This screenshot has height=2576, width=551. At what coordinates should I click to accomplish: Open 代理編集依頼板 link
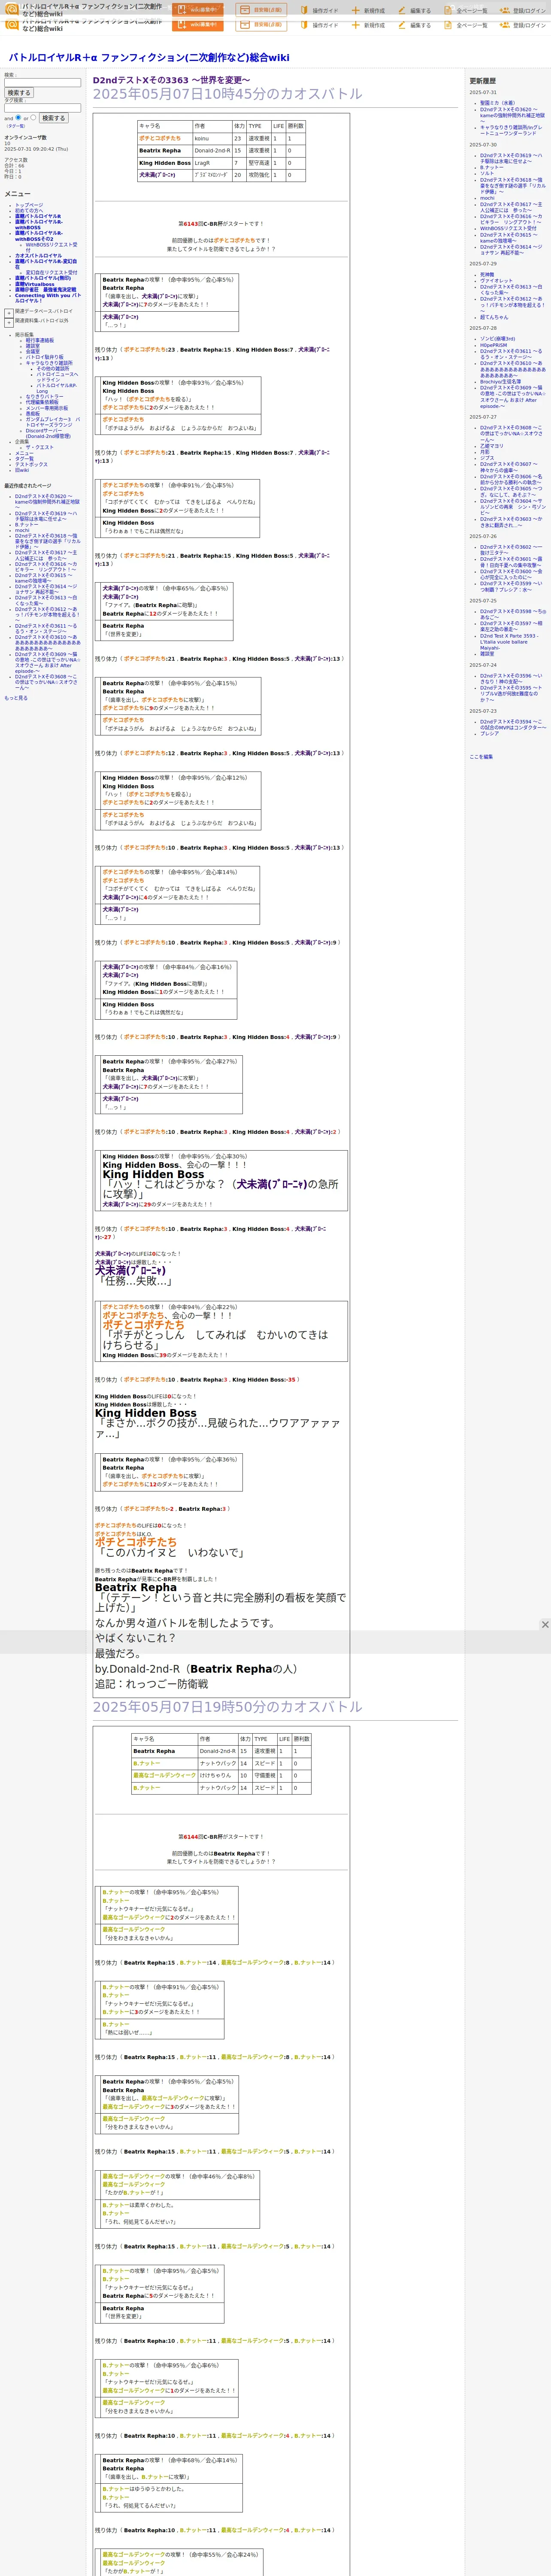[x=42, y=402]
